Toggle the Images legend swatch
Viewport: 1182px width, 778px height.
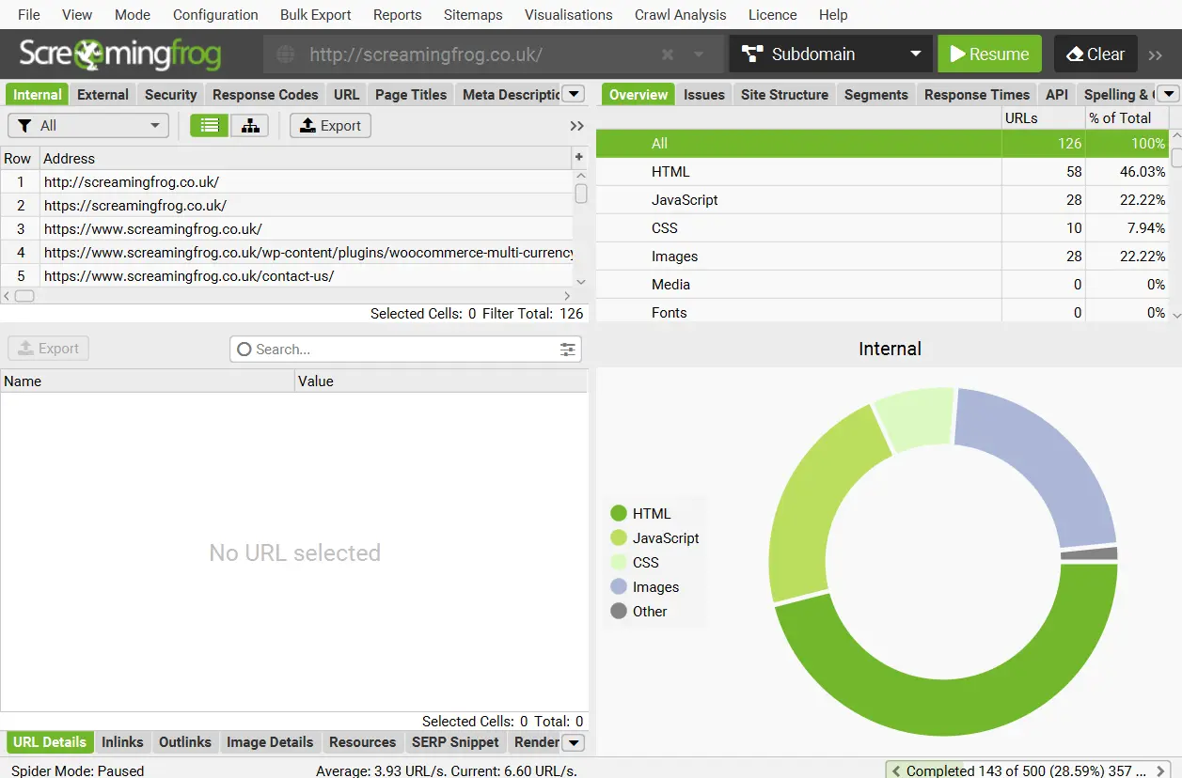pos(619,586)
